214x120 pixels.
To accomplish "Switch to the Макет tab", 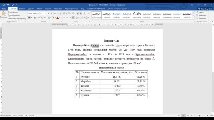I will [x=40, y=9].
